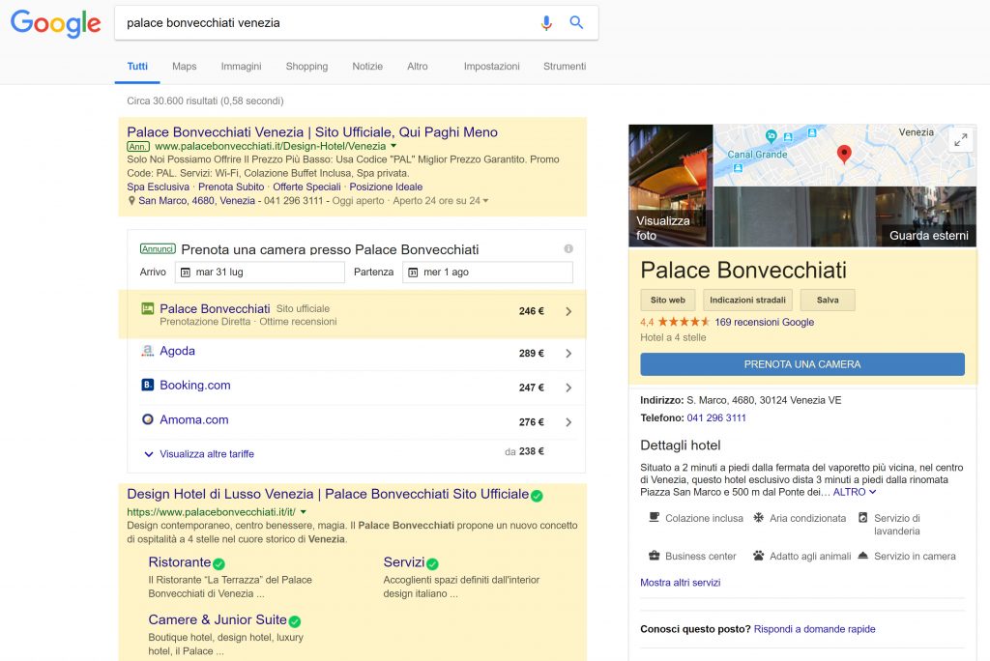Open Booking.com 247 € rate chevron
990x661 pixels.
[x=568, y=388]
